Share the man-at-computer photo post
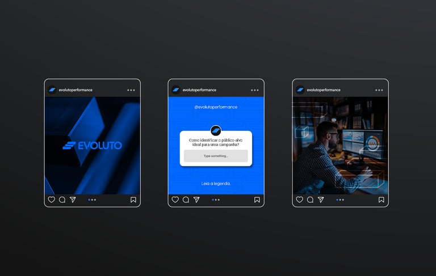Image resolution: width=436 pixels, height=276 pixels. tap(321, 199)
